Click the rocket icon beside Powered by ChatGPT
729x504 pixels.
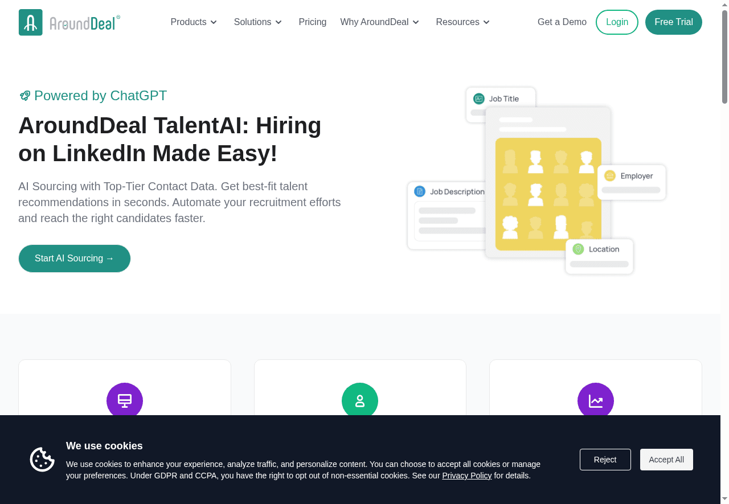pyautogui.click(x=24, y=96)
